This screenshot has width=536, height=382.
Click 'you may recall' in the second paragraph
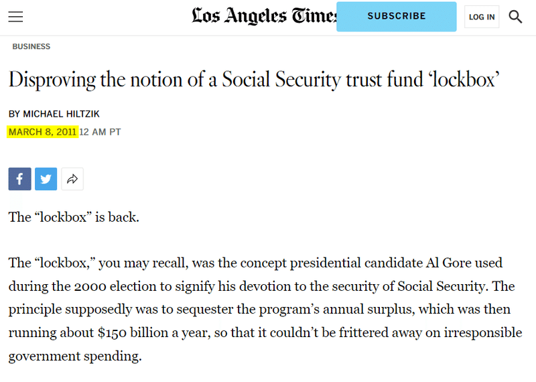[143, 263]
